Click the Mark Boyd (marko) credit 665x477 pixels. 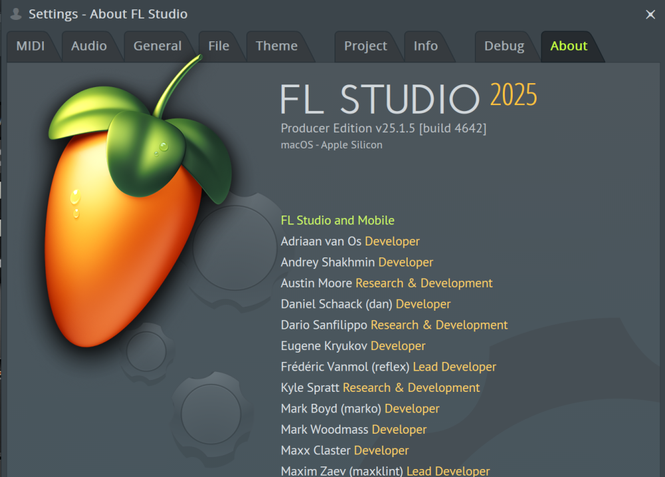tap(360, 408)
